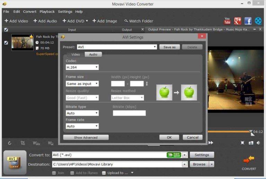Open the Playback menu
Screen dimensions: 266x179
tap(47, 11)
